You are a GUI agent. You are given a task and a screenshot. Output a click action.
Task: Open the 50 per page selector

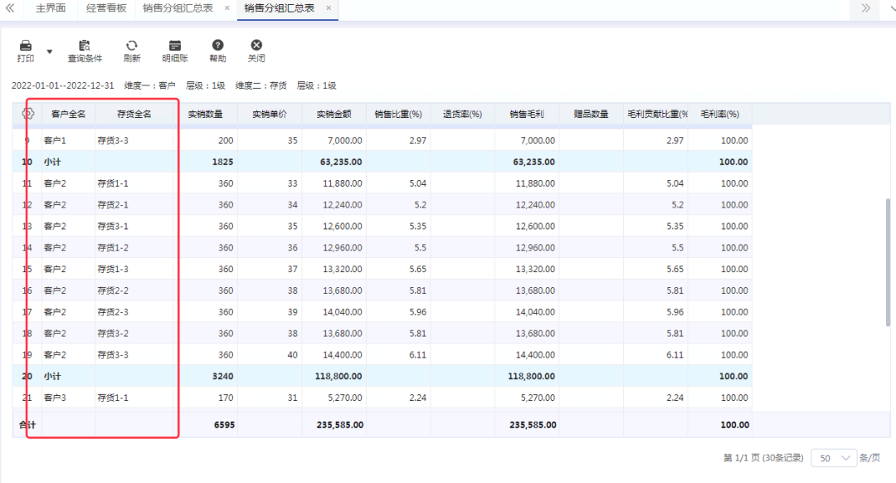pos(834,458)
